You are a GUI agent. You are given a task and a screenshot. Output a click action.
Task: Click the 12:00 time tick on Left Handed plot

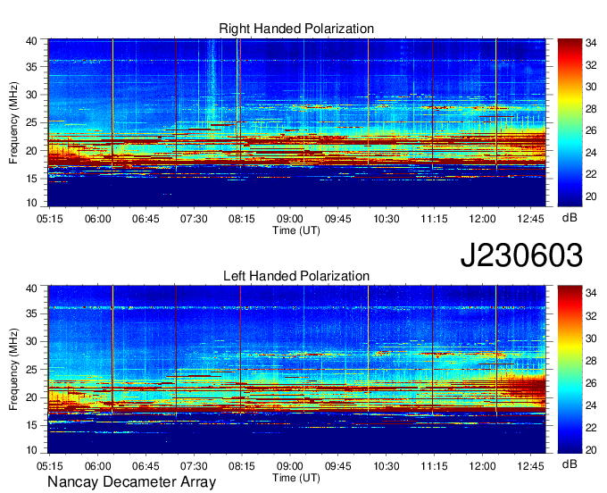(482, 466)
